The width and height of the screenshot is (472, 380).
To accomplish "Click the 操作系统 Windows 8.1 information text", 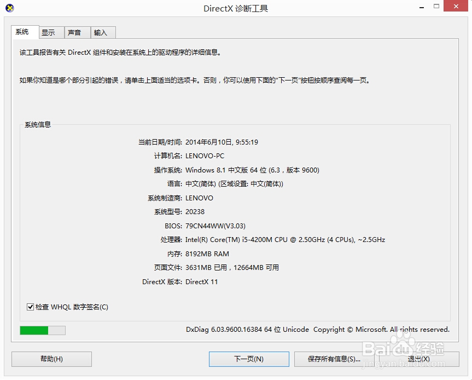I will (252, 170).
